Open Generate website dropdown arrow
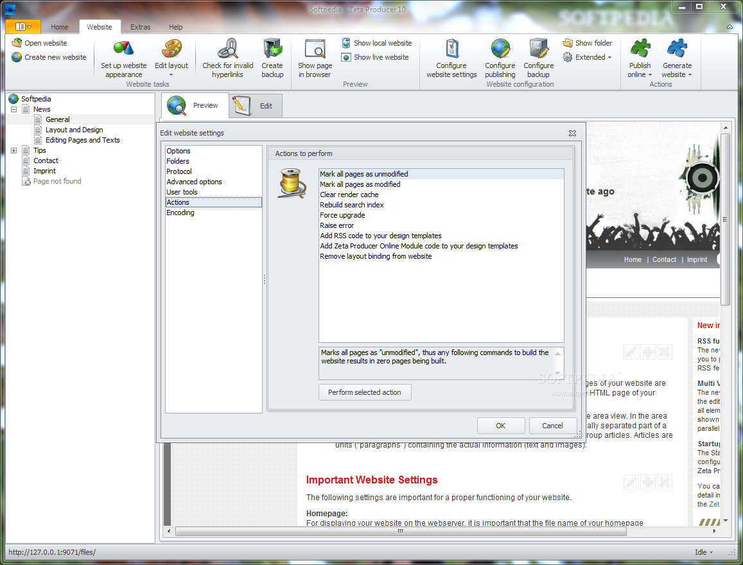Screen dimensions: 743x565 click(690, 75)
